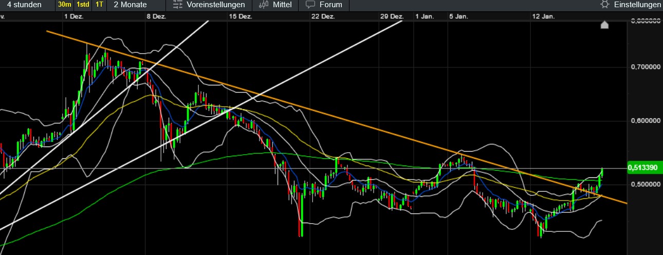Open the Einstellungen settings

[637, 5]
